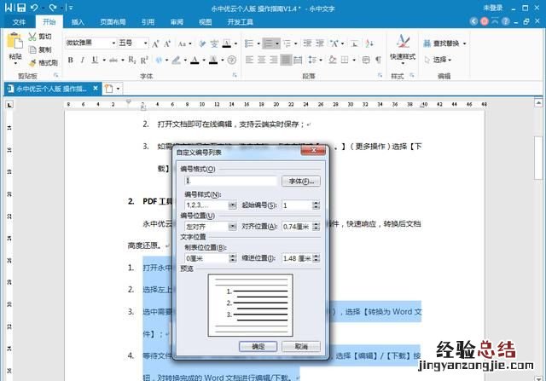Adjust the 缩进位置 spinner arrows
The width and height of the screenshot is (546, 381).
point(316,258)
